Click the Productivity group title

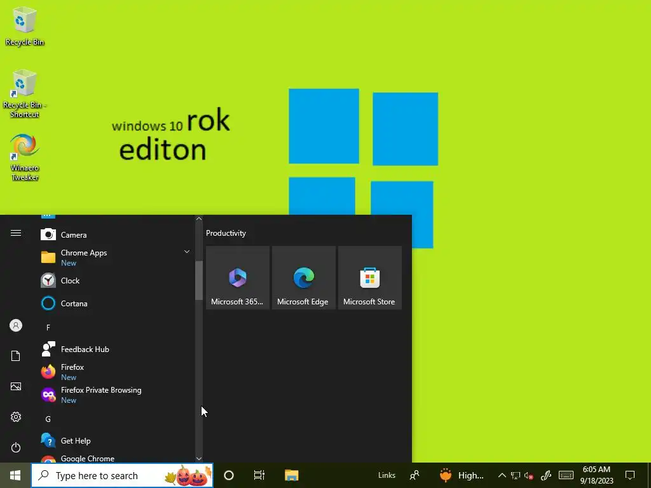[226, 233]
